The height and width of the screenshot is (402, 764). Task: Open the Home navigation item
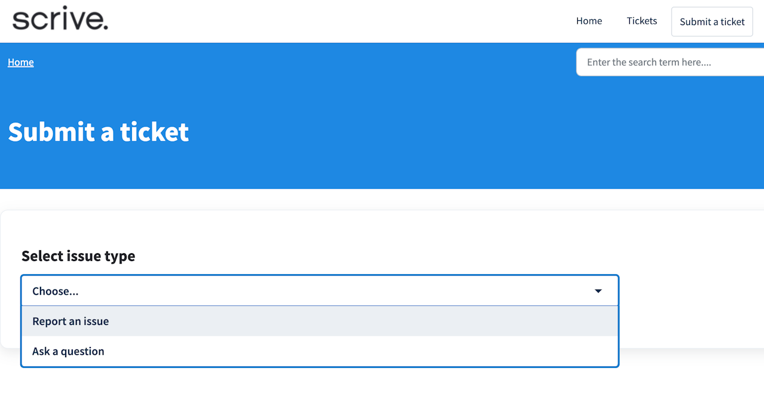pyautogui.click(x=589, y=21)
